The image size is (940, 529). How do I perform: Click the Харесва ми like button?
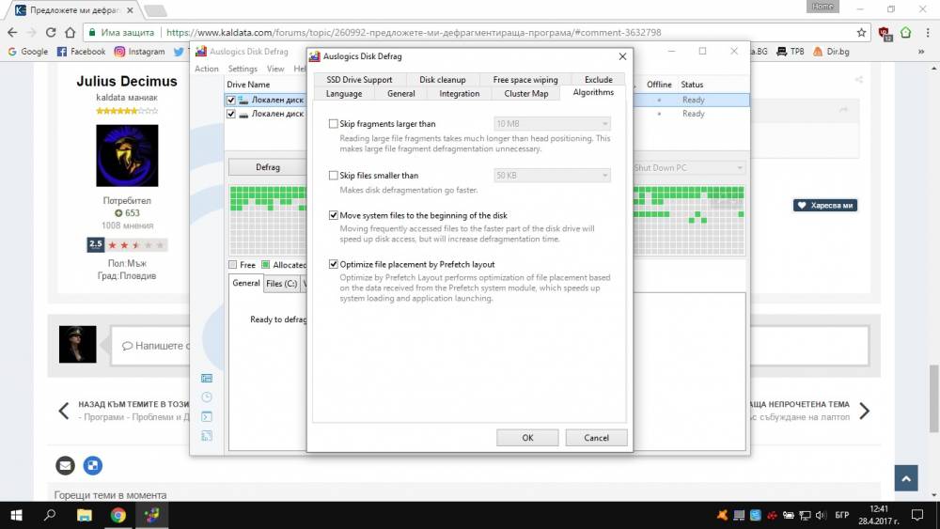(825, 206)
